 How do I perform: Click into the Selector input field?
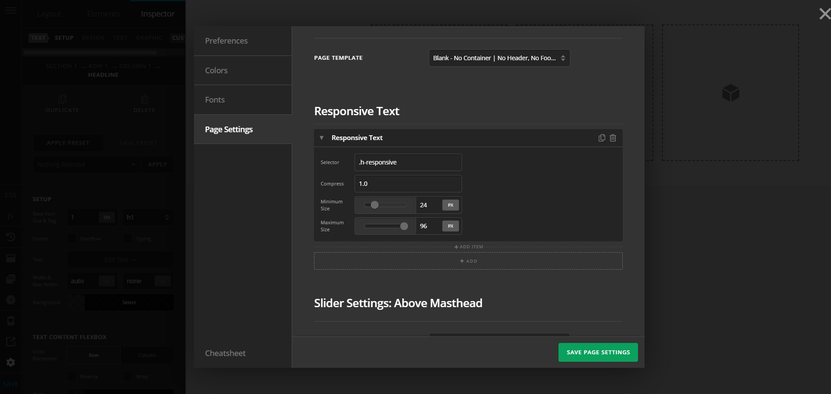[x=408, y=162]
